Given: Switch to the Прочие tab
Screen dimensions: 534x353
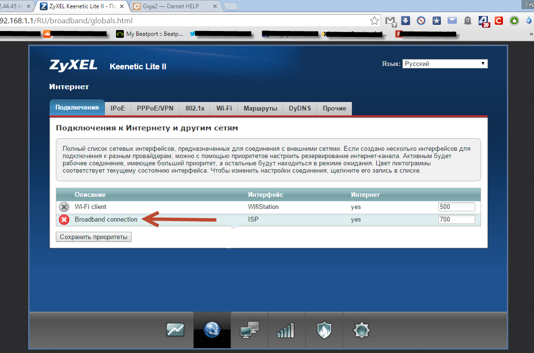Looking at the screenshot, I should pyautogui.click(x=334, y=108).
